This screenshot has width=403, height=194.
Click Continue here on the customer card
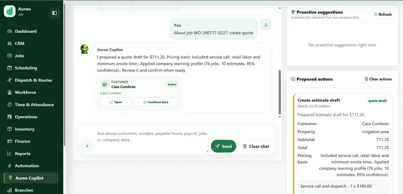(156, 102)
